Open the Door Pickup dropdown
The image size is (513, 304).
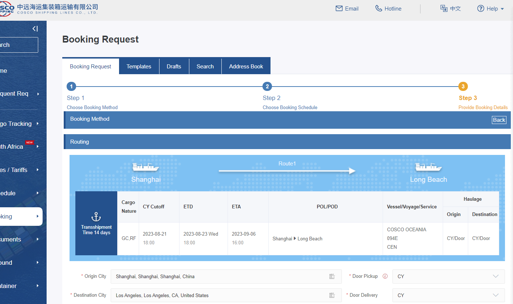pyautogui.click(x=449, y=276)
